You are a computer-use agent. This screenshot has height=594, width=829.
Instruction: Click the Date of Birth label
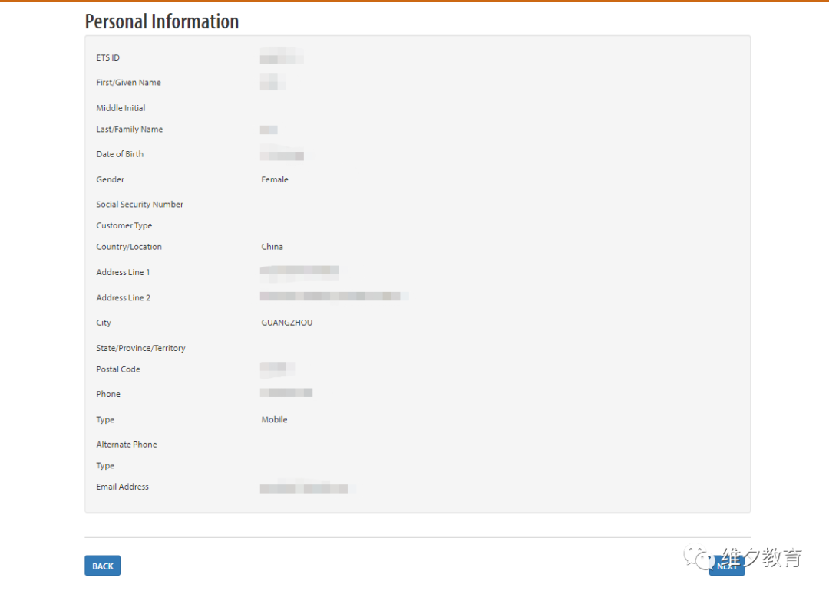pyautogui.click(x=120, y=153)
